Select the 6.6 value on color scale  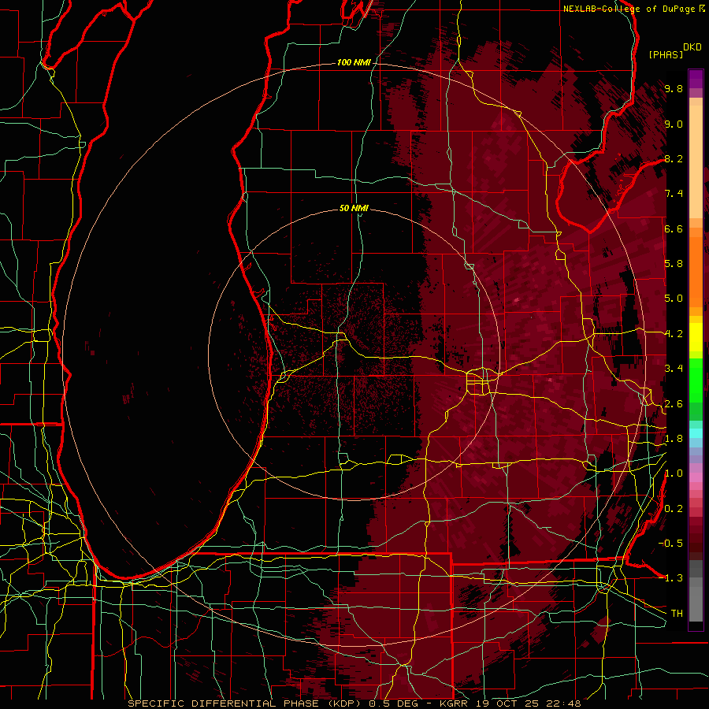[x=674, y=228]
